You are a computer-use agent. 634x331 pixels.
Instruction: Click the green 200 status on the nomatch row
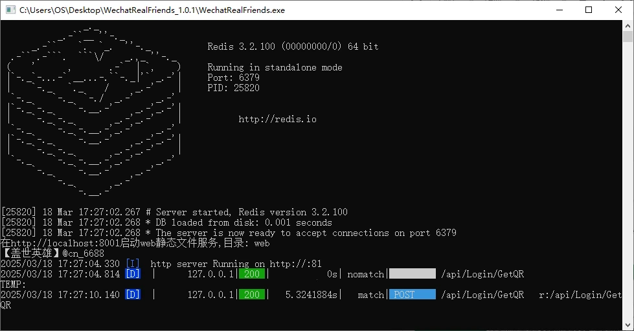coord(252,274)
